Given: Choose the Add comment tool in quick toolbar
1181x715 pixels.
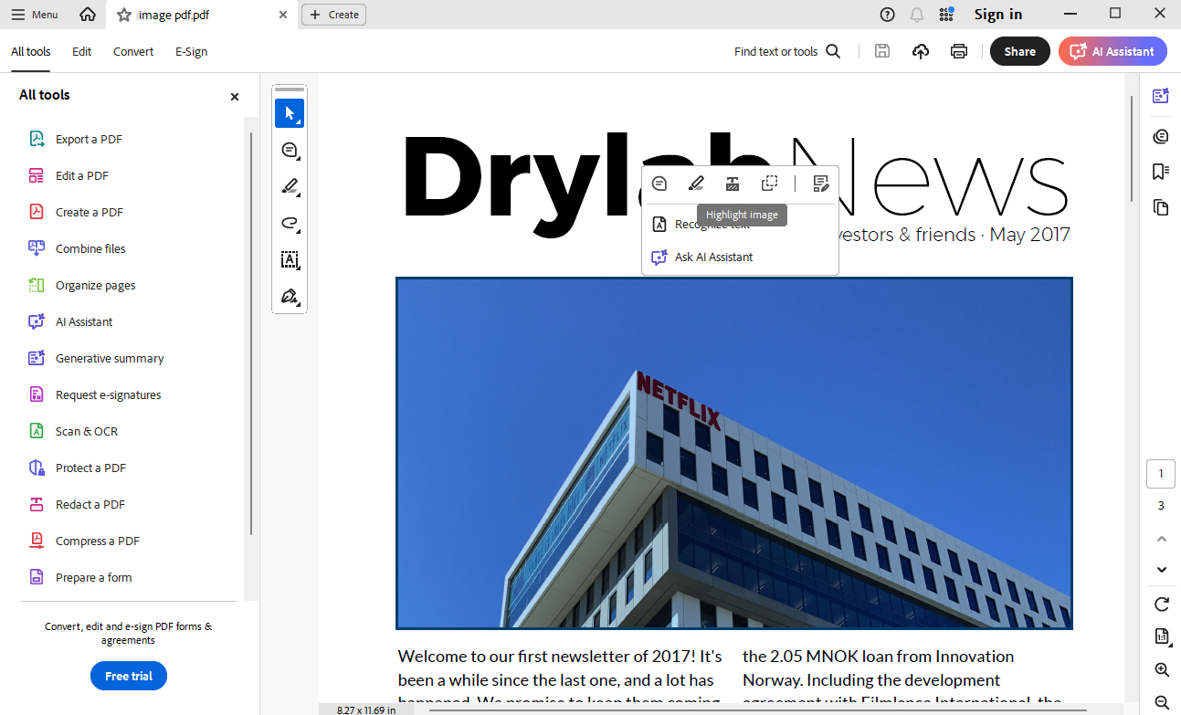Looking at the screenshot, I should pyautogui.click(x=290, y=150).
